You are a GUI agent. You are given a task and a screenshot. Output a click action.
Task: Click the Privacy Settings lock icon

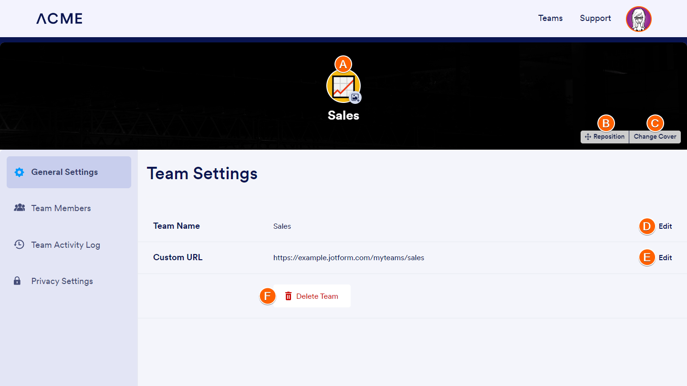tap(18, 281)
